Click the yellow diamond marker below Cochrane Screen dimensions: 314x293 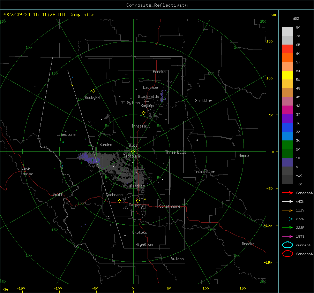pyautogui.click(x=120, y=201)
